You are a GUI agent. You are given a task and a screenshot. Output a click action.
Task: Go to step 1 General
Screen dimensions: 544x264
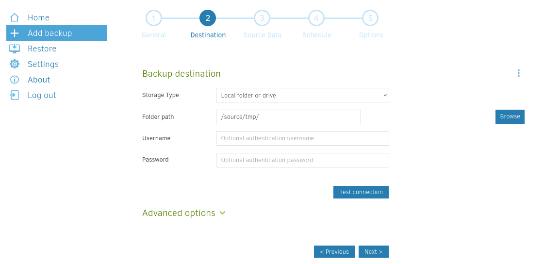click(154, 18)
